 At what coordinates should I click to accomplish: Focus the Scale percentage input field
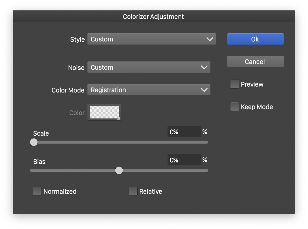point(184,132)
